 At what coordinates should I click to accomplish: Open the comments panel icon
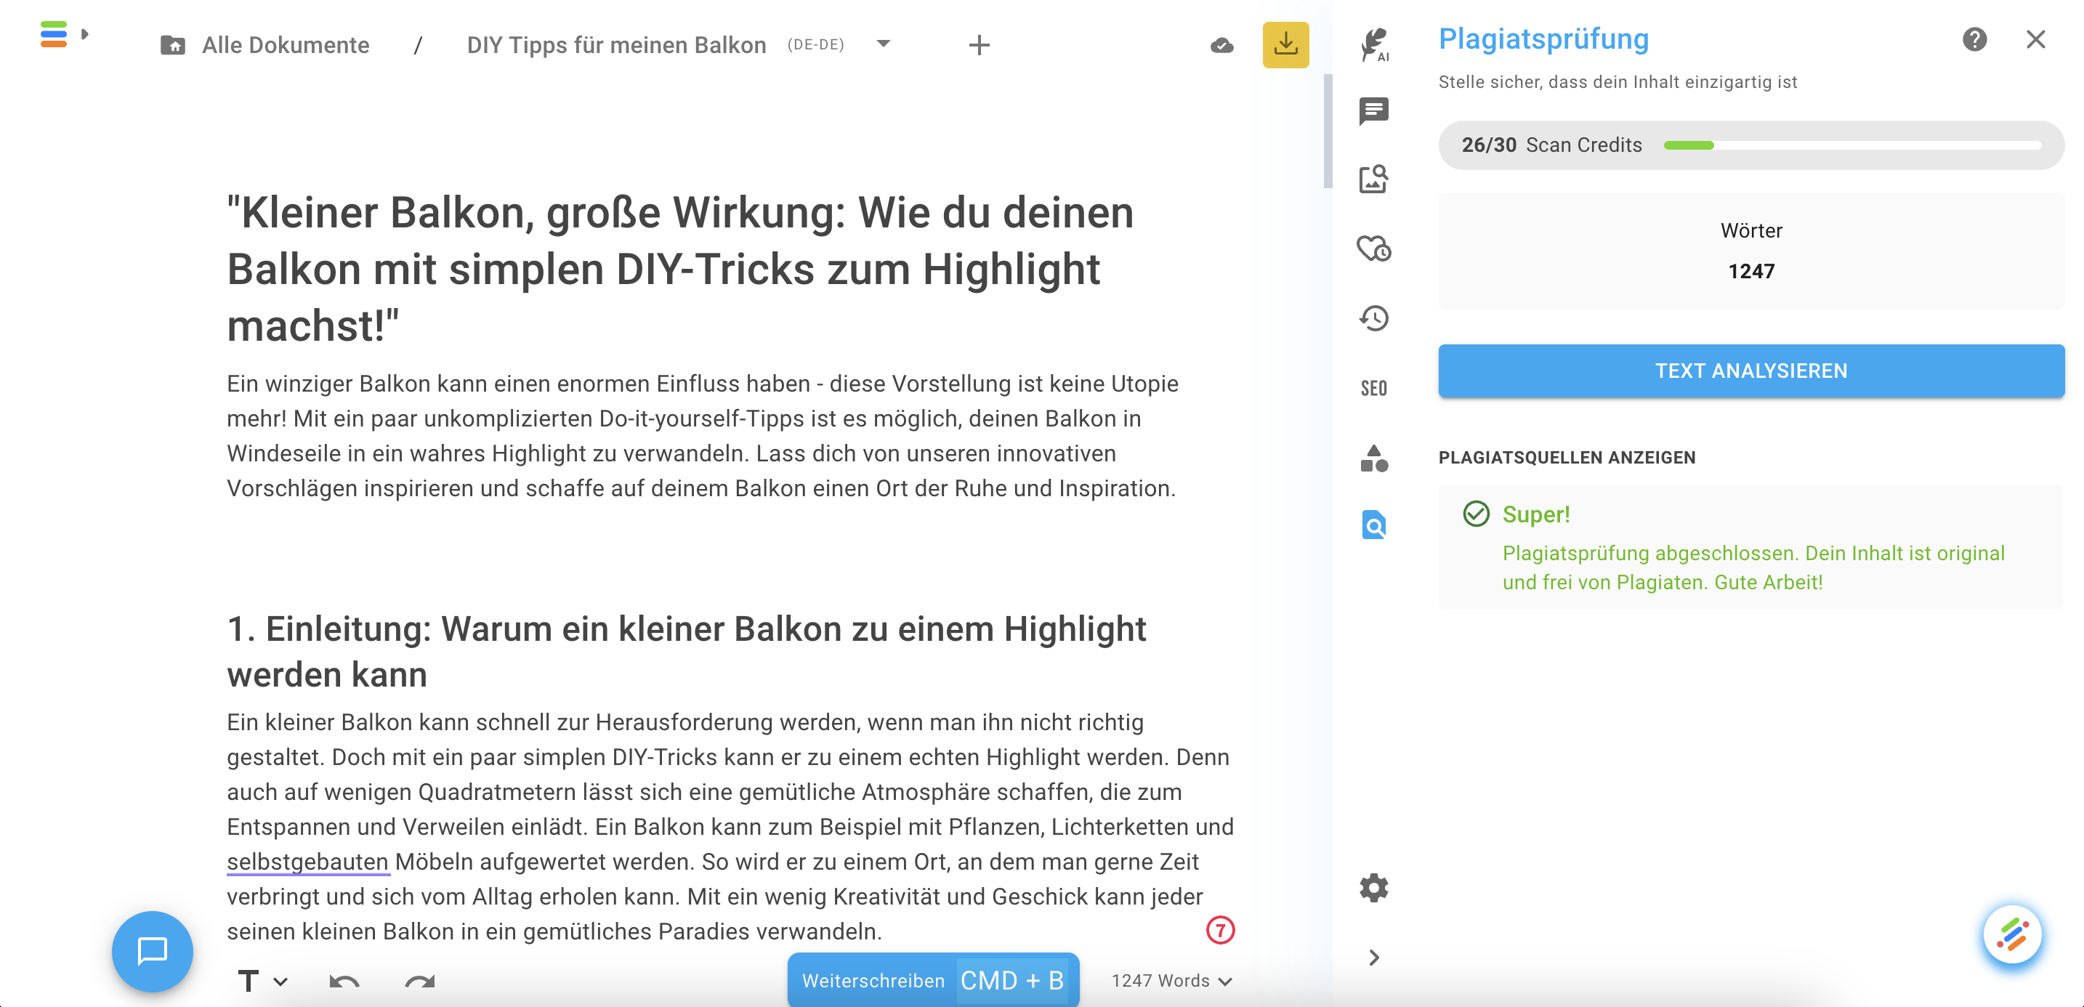pos(1373,111)
